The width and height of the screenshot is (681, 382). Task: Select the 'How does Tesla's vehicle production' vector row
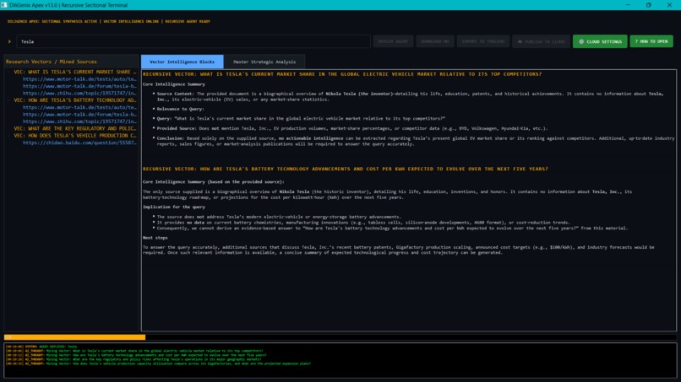(74, 135)
